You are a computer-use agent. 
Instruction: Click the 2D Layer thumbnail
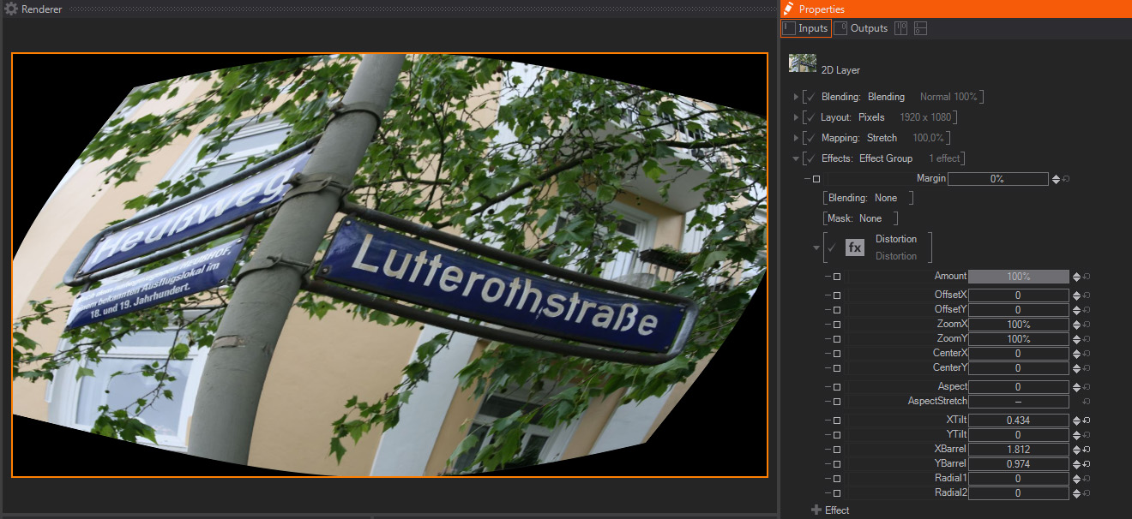point(802,63)
